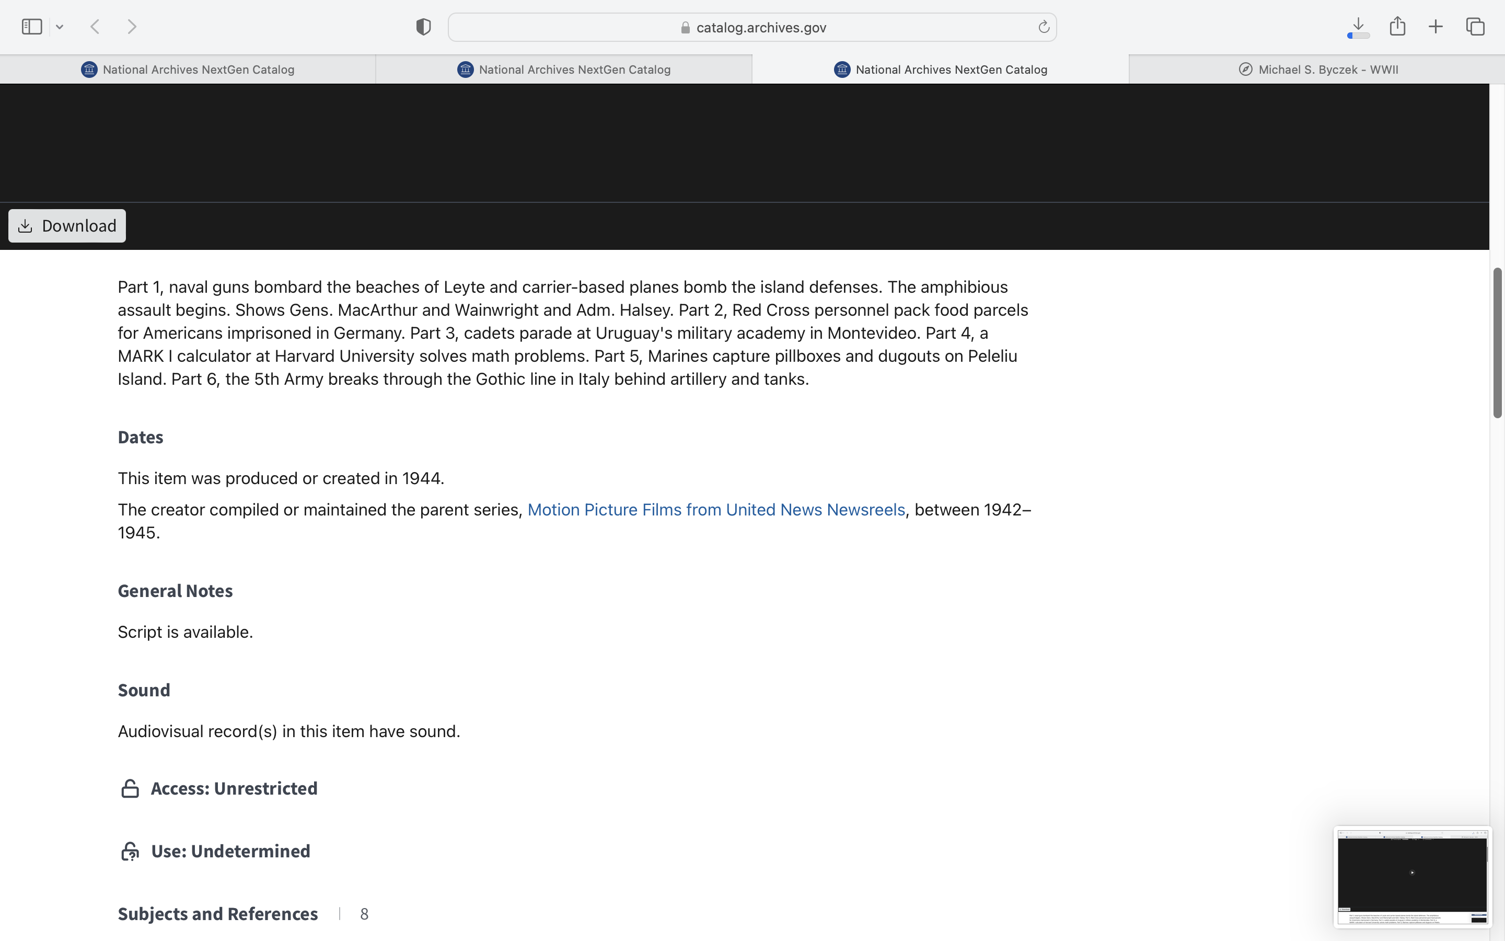Switch to the second National Archives tab
The height and width of the screenshot is (941, 1505).
point(564,70)
